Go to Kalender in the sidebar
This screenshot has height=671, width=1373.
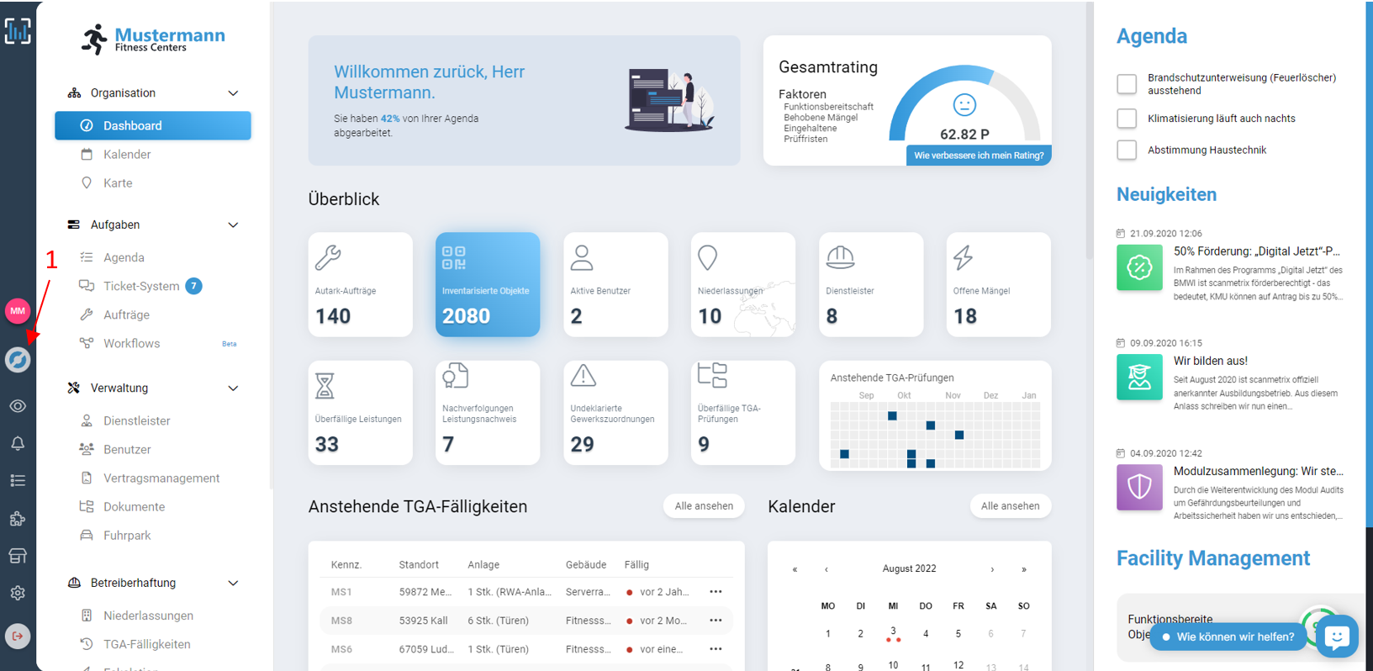click(127, 154)
